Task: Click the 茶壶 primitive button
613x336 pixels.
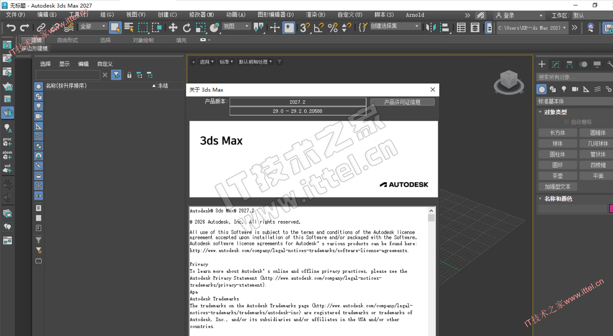Action: [x=557, y=176]
